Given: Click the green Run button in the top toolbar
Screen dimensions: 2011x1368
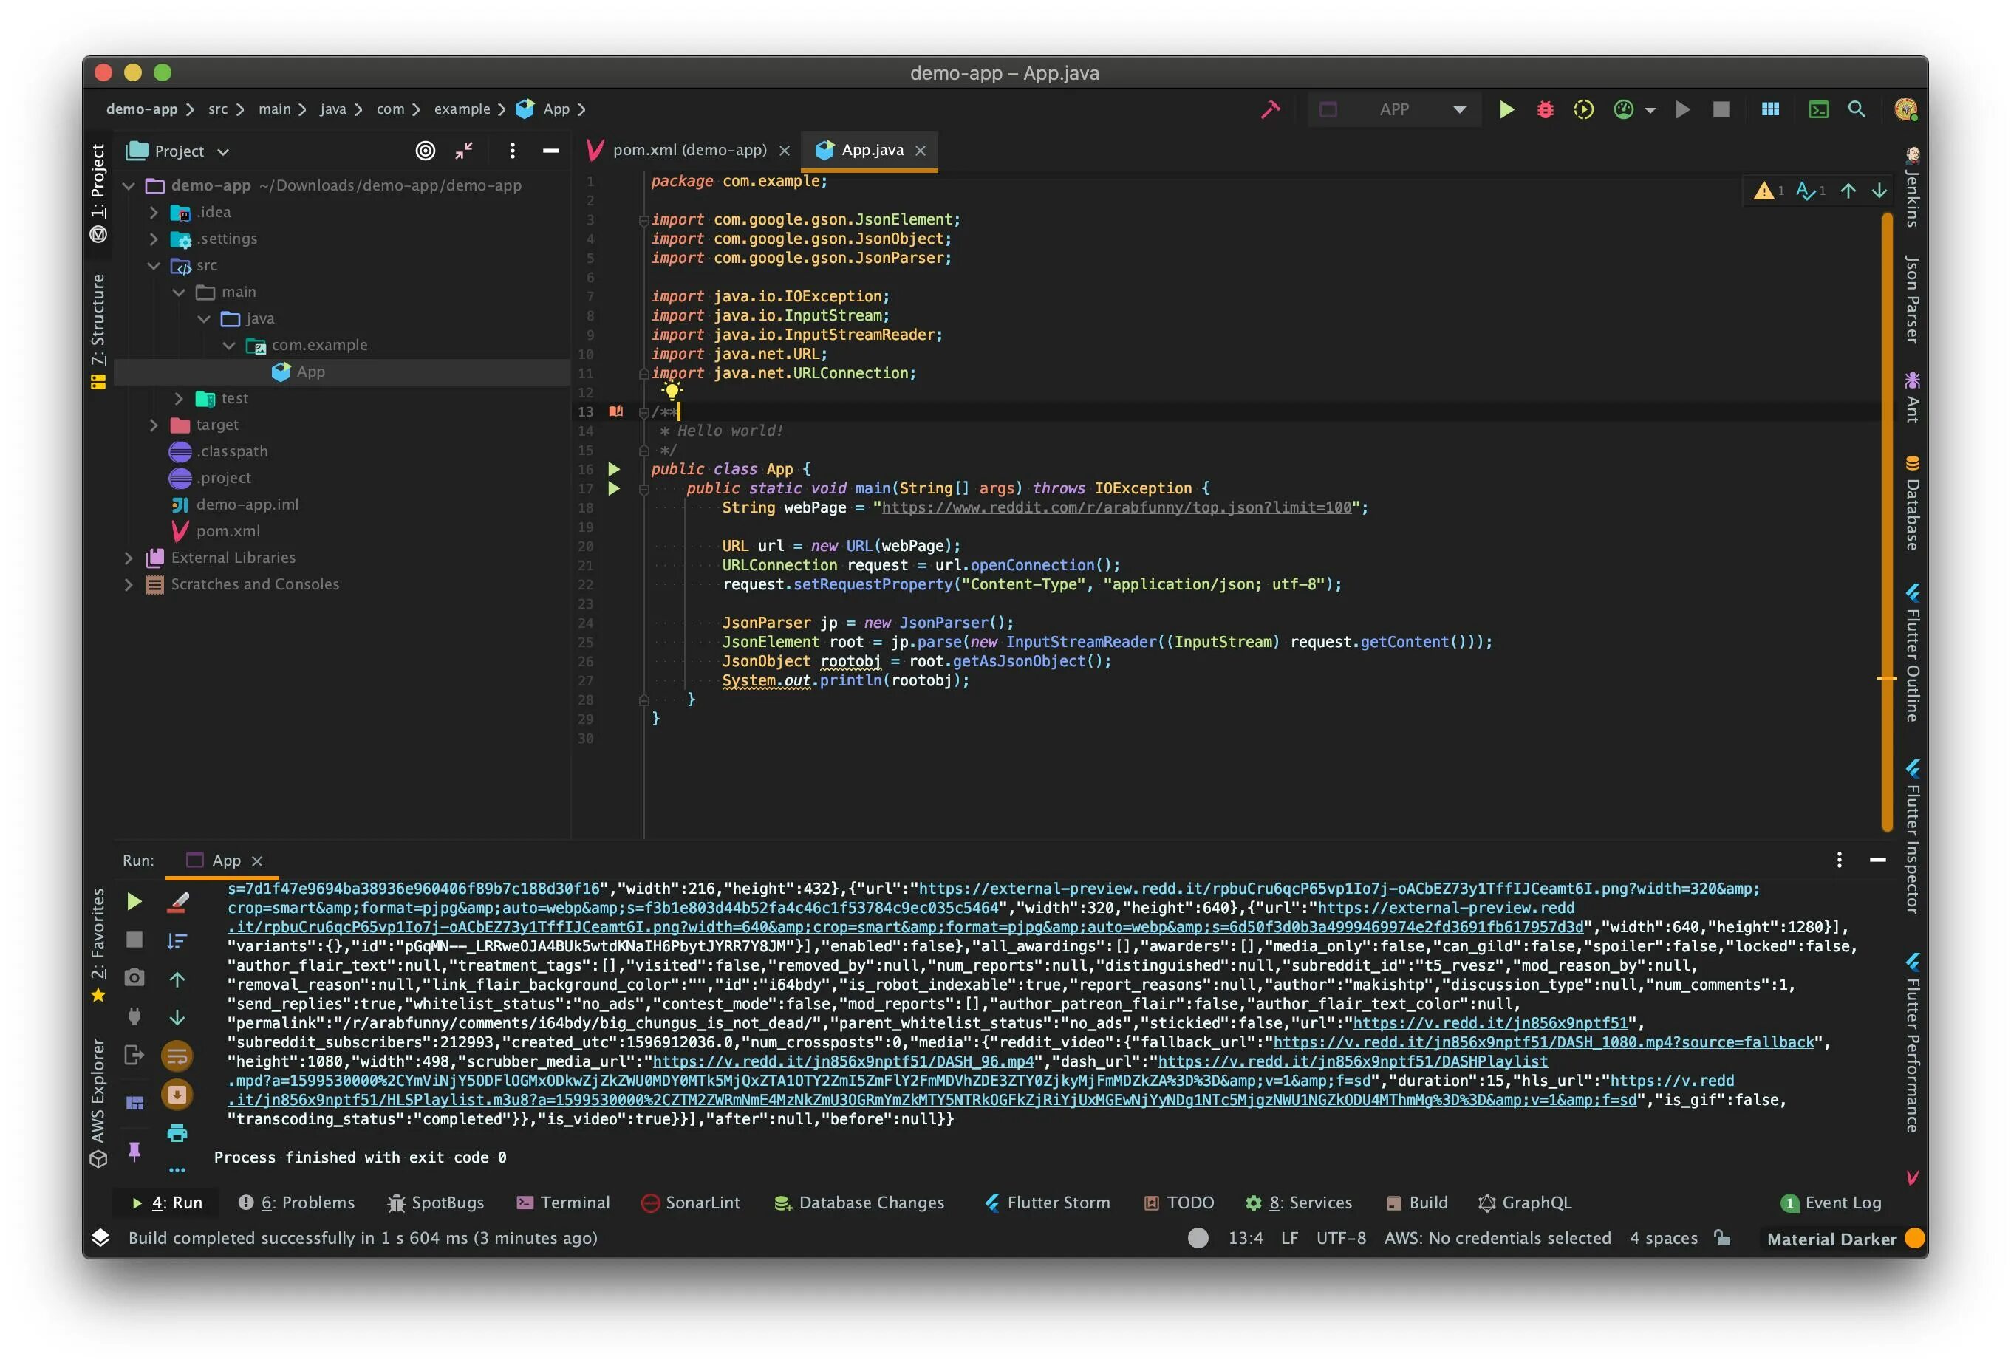Looking at the screenshot, I should (x=1506, y=110).
